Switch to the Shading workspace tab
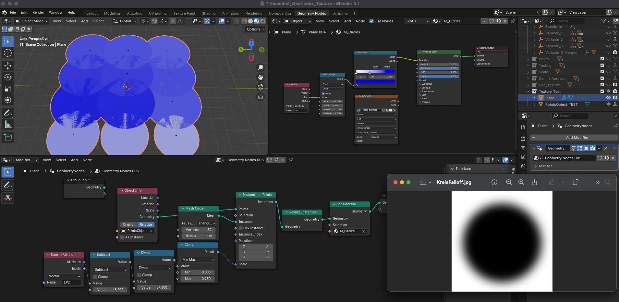 tap(209, 13)
